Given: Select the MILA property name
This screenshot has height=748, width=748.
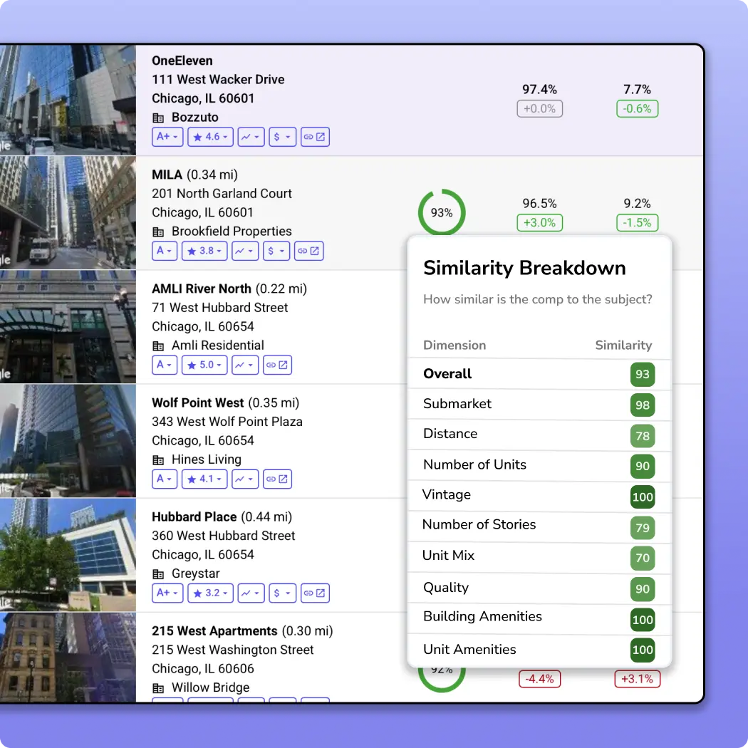Looking at the screenshot, I should (167, 175).
